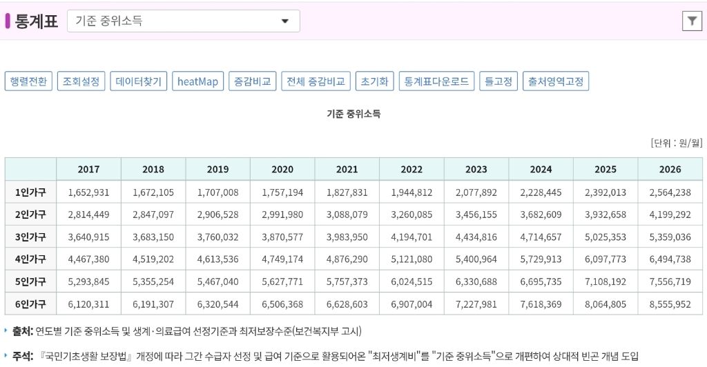Click the 출처 source note
The image size is (707, 367).
(186, 331)
